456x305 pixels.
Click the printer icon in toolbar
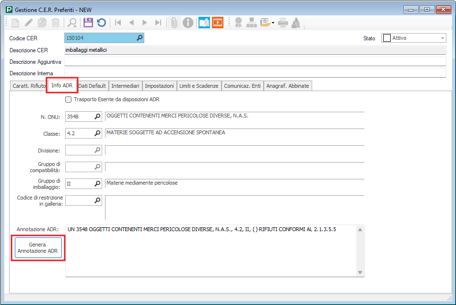pos(283,23)
